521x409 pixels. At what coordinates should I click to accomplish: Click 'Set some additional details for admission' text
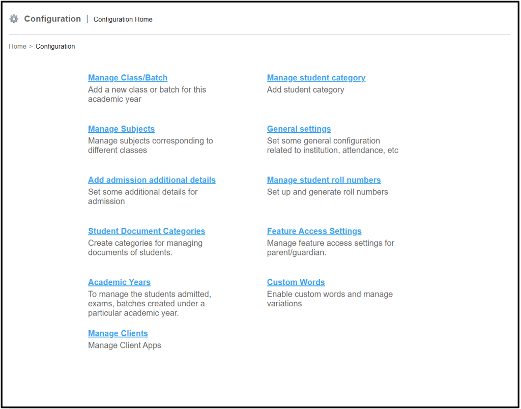click(x=143, y=197)
